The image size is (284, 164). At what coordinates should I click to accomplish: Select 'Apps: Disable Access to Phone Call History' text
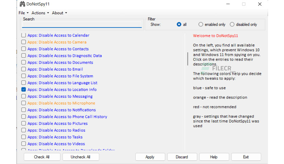tap(67, 117)
